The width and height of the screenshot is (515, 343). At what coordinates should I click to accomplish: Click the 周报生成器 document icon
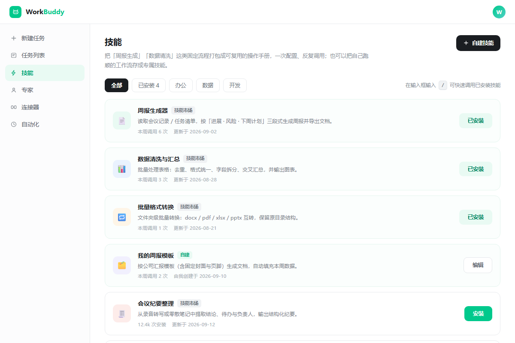pos(122,120)
